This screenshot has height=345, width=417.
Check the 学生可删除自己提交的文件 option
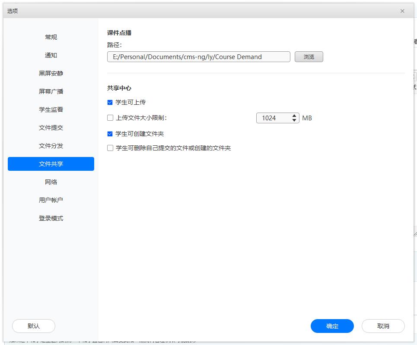110,147
